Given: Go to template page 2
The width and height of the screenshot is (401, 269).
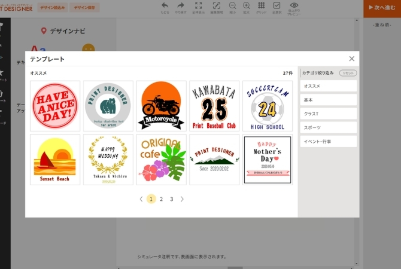Looking at the screenshot, I should click(x=161, y=199).
